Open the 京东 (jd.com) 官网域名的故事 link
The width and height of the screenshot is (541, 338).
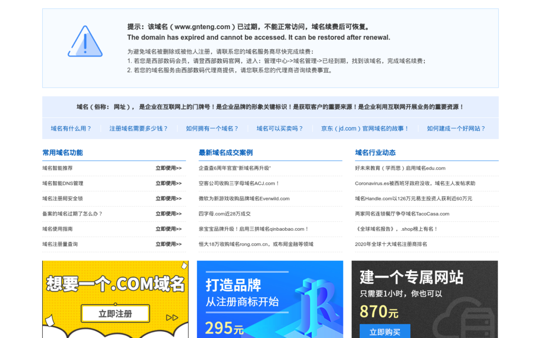click(365, 128)
